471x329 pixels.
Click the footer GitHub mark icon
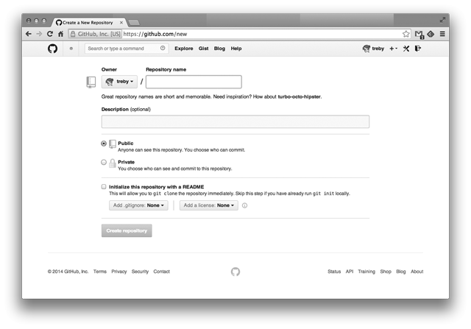click(x=235, y=272)
